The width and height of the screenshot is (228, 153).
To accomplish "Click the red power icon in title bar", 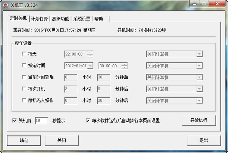I will pyautogui.click(x=6, y=5).
